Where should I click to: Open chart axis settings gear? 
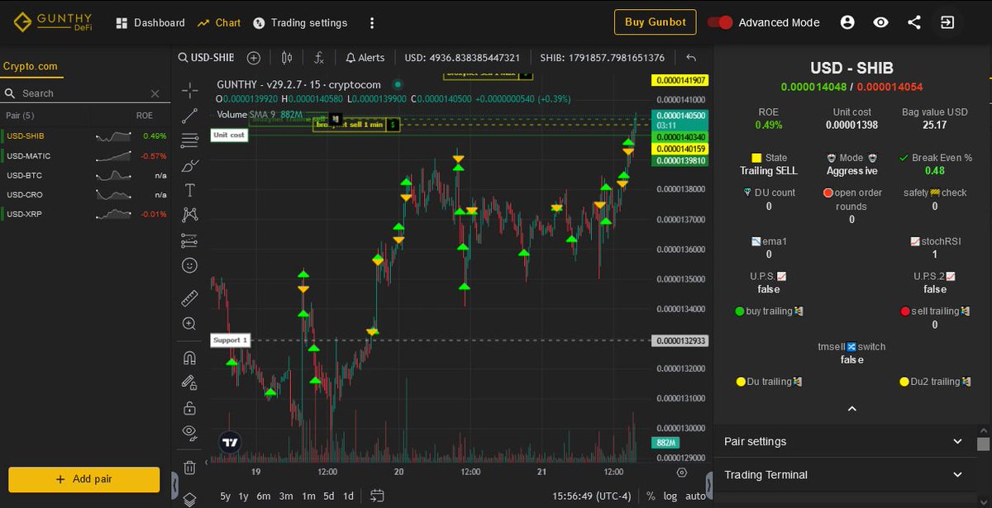pyautogui.click(x=681, y=472)
